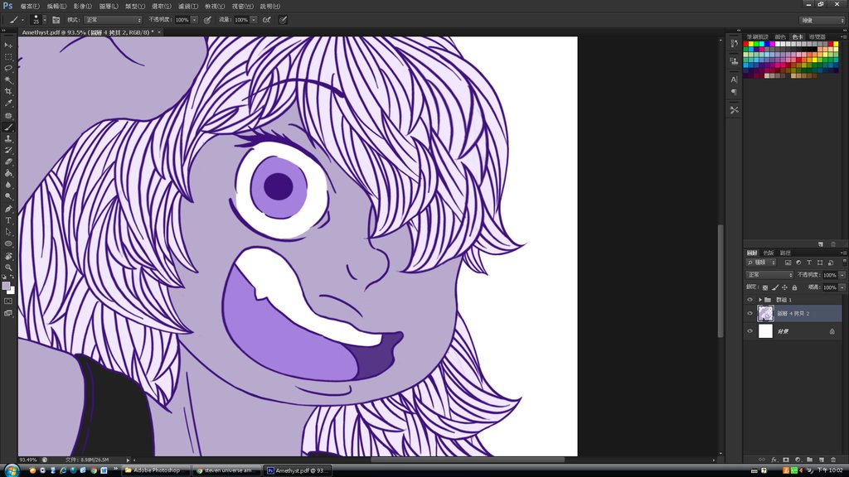Screen dimensions: 849x477
Task: Open the 檔案(F) menu
Action: pos(30,7)
